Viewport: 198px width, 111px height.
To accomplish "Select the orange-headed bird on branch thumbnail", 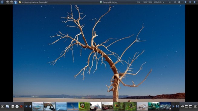I will 119,106.
